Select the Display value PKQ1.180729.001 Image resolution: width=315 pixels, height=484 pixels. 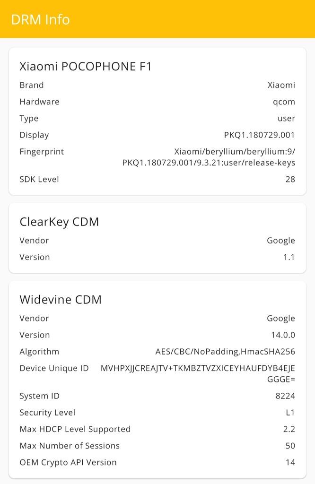click(259, 135)
